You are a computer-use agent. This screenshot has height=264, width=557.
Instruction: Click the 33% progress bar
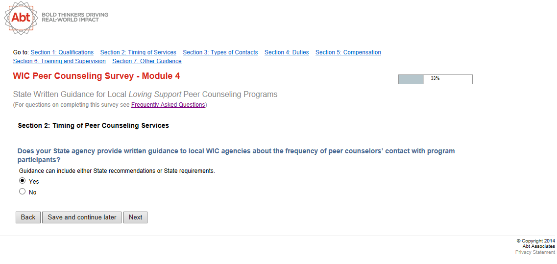(435, 79)
